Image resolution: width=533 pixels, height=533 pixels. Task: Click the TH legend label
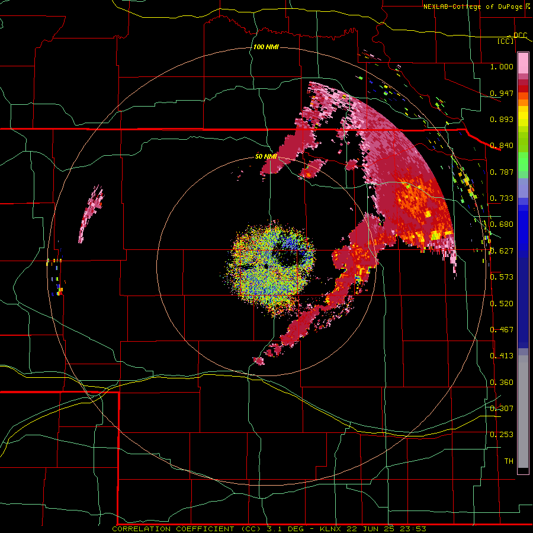[509, 461]
